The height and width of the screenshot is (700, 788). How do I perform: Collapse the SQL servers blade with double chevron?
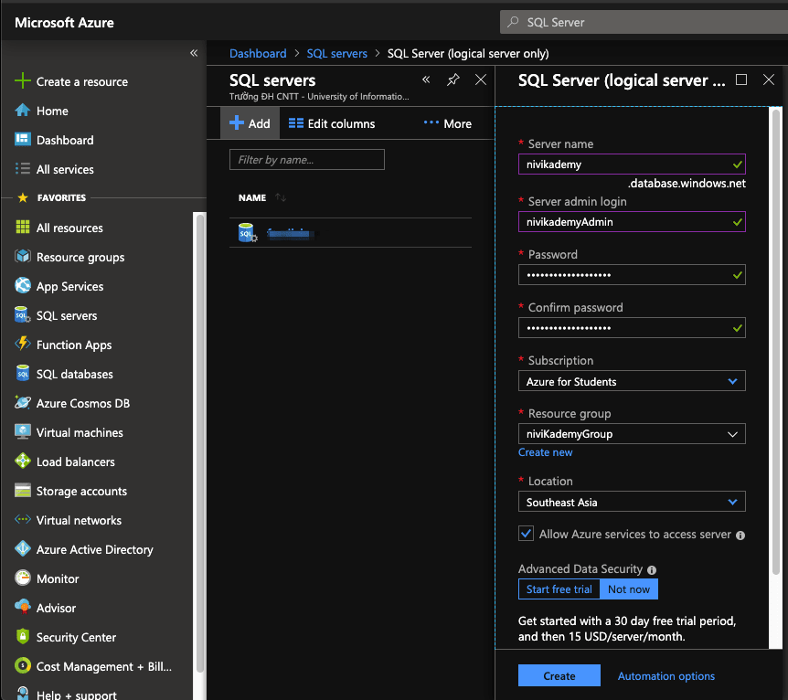(x=426, y=80)
